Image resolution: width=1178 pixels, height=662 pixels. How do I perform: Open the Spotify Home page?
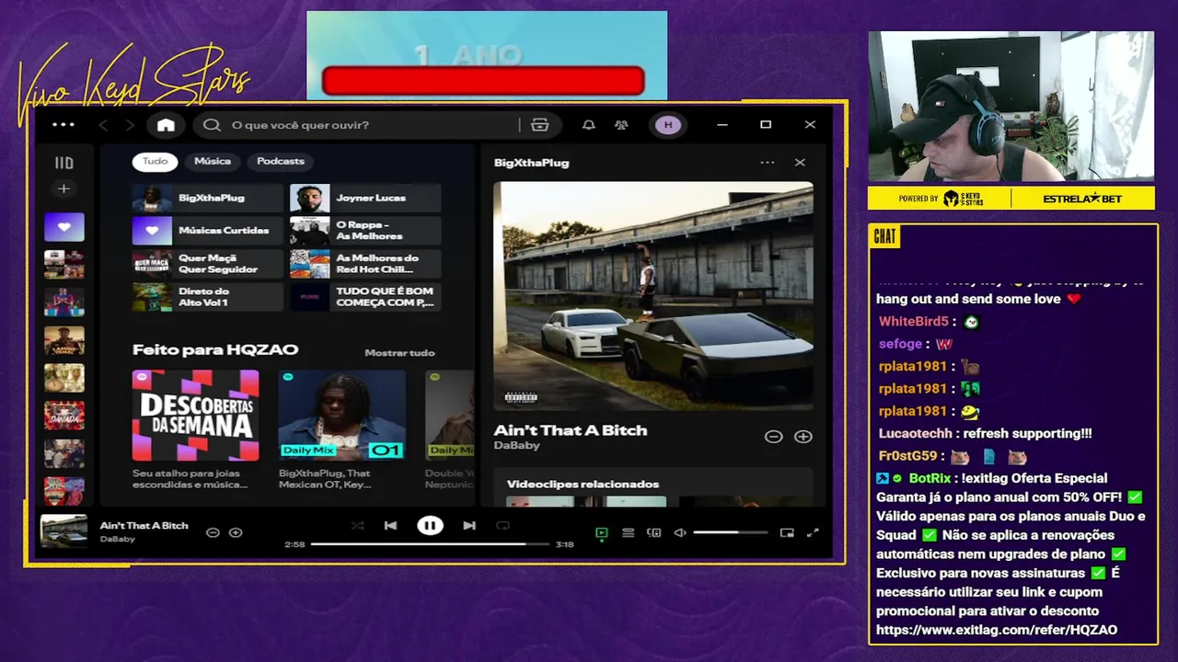coord(166,125)
